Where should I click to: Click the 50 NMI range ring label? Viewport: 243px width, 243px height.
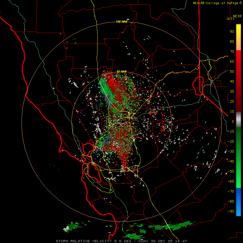pos(122,72)
